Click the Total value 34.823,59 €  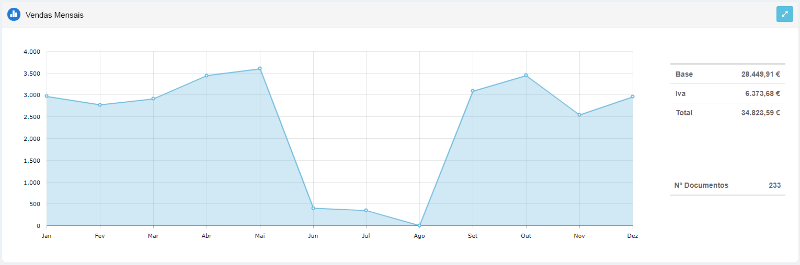point(760,113)
